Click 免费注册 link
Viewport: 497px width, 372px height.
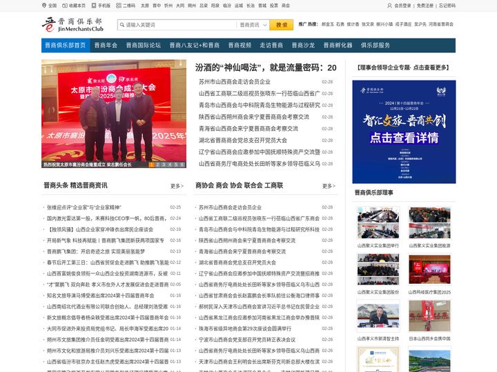click(x=425, y=6)
